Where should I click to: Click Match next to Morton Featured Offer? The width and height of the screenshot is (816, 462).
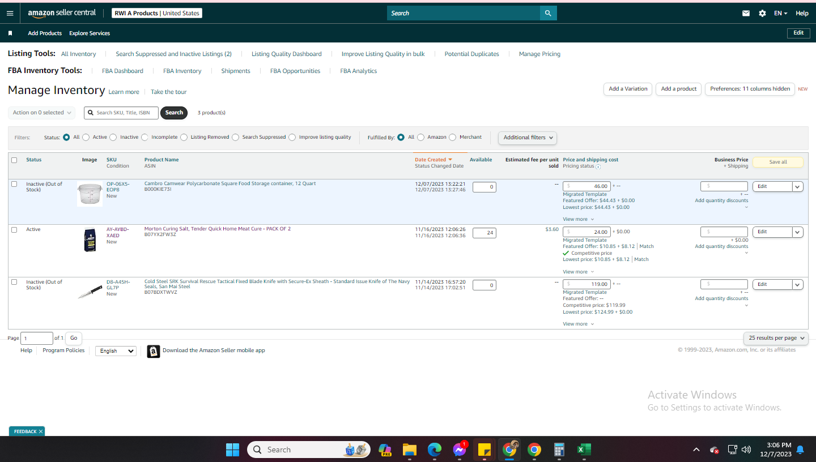click(x=647, y=246)
